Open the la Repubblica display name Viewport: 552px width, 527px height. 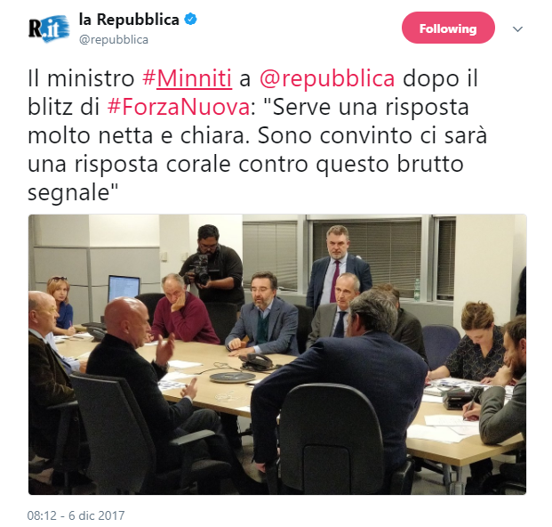129,19
